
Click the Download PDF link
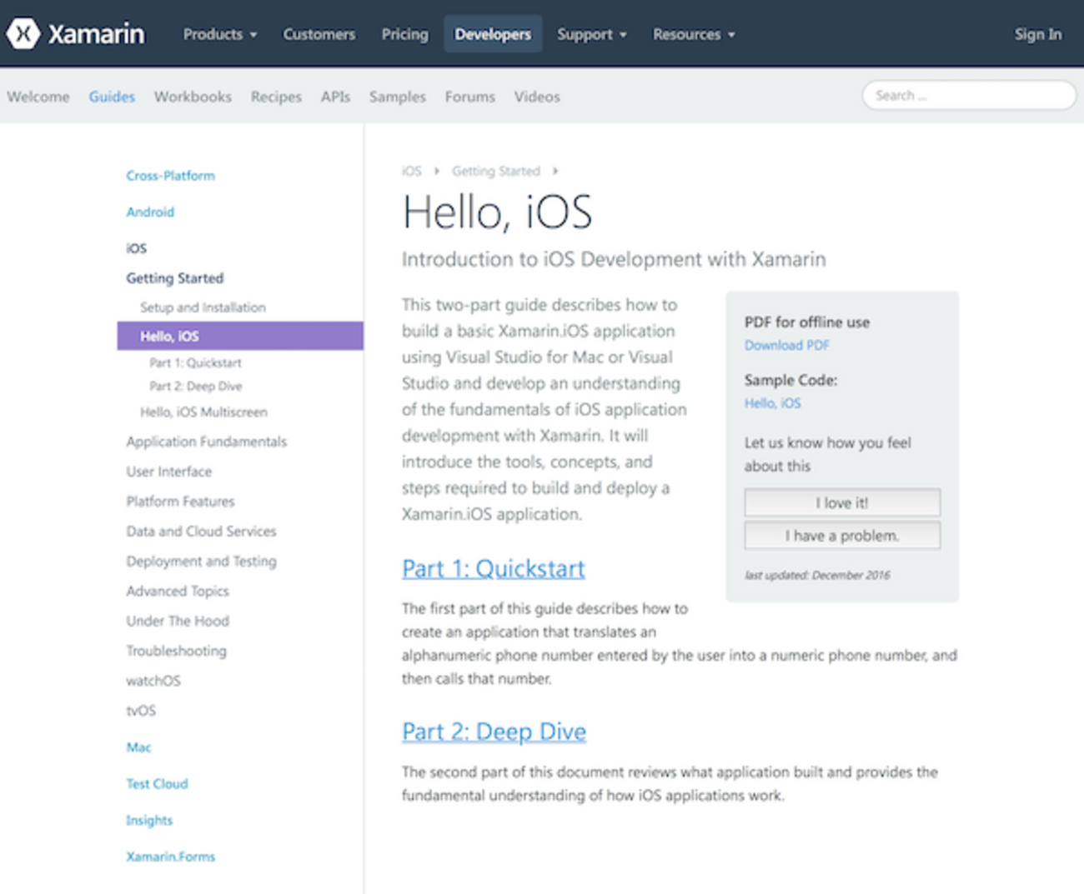coord(786,345)
